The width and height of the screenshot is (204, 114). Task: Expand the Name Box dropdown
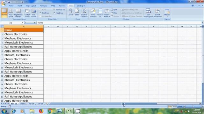[x=22, y=23]
